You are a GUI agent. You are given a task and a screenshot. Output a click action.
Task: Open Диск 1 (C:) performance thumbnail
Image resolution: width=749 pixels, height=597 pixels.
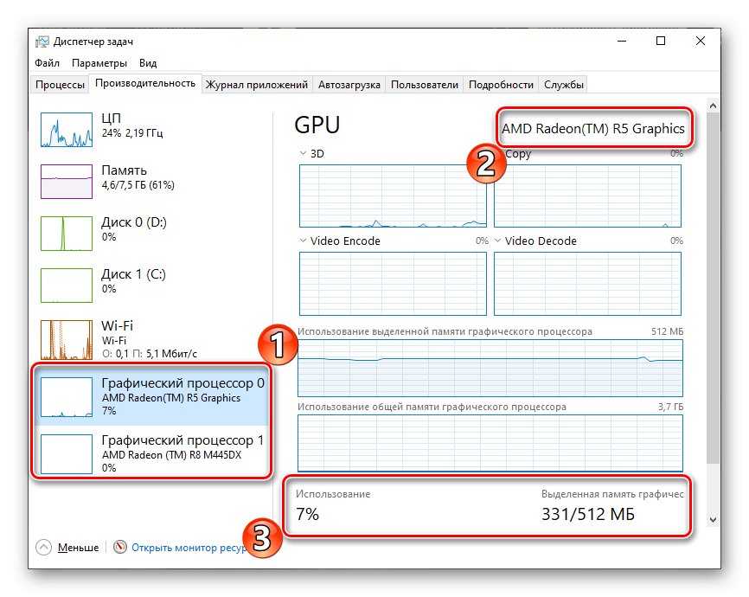point(66,285)
